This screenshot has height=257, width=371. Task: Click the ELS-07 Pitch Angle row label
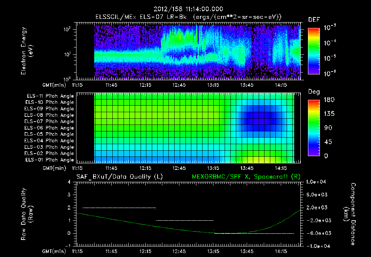click(x=49, y=121)
